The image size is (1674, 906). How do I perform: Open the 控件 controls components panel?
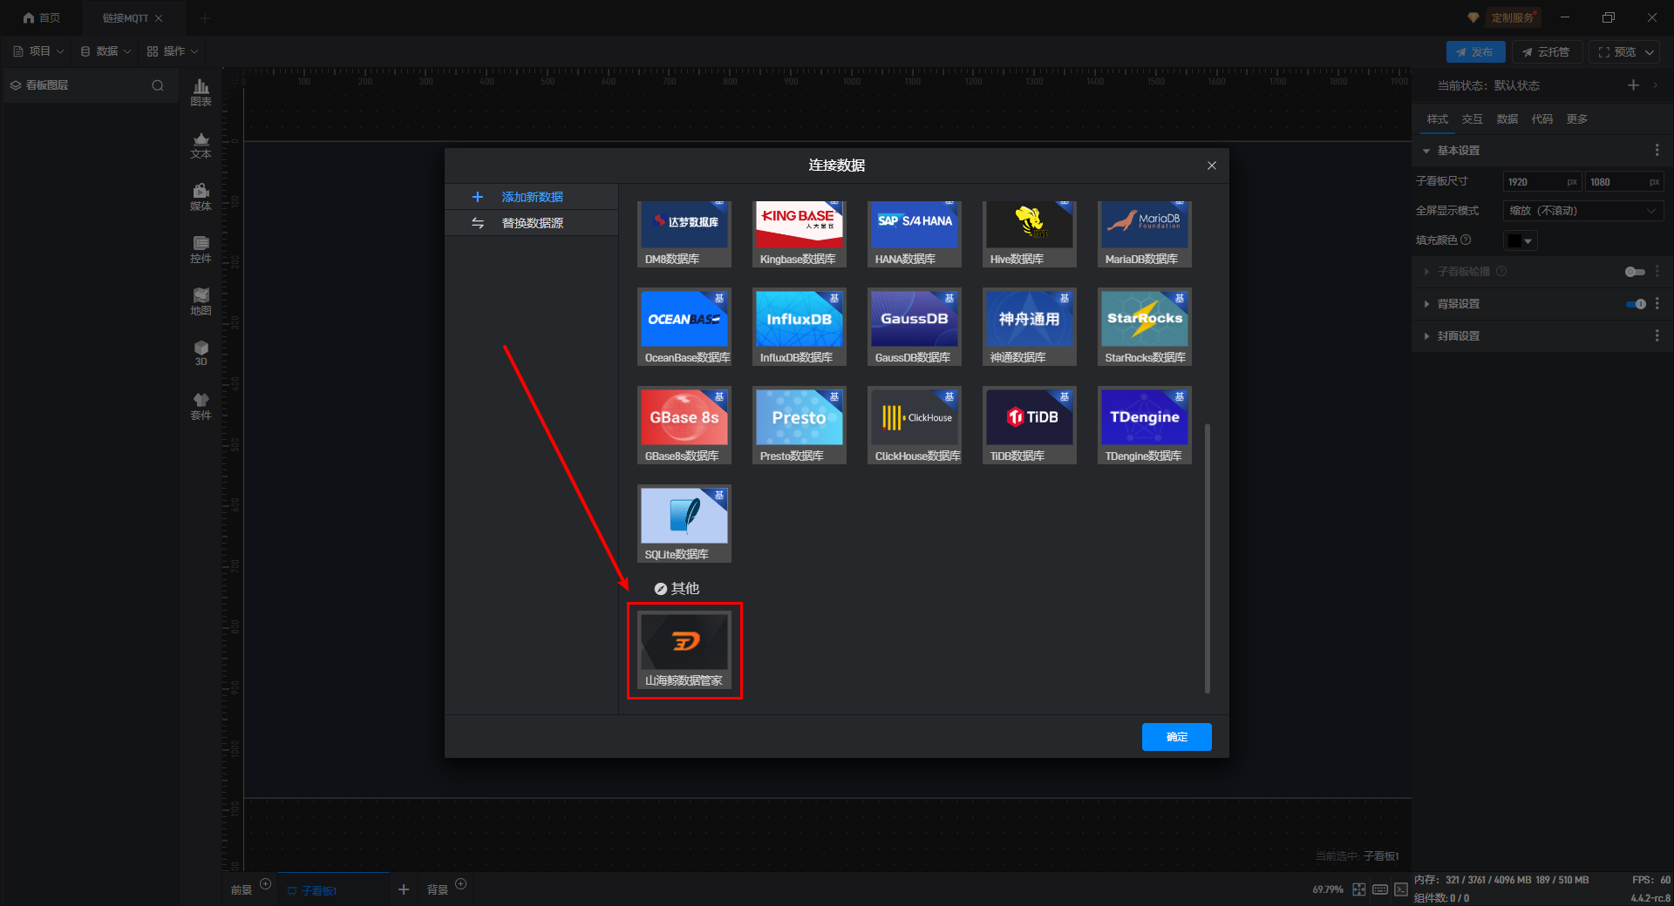[201, 249]
